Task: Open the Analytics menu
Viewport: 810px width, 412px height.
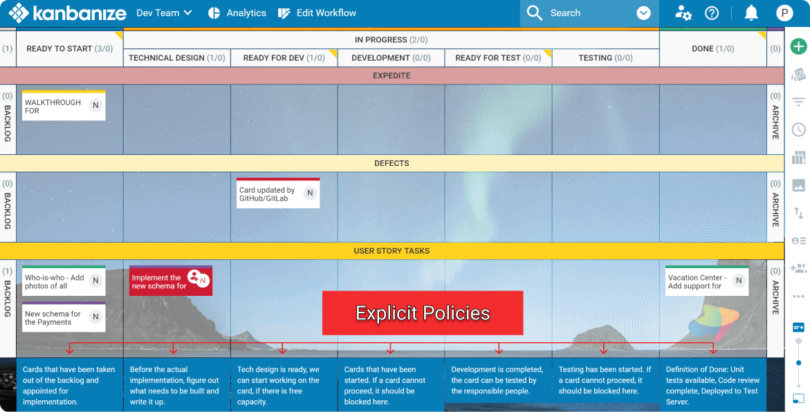Action: tap(237, 12)
